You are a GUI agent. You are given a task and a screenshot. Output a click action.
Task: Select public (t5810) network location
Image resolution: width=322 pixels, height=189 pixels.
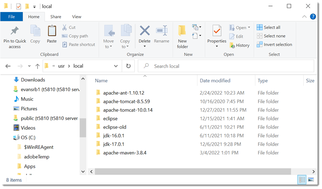45,118
